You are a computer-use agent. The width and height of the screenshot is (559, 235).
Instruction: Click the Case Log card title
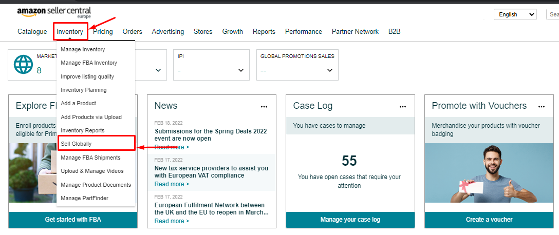click(313, 106)
